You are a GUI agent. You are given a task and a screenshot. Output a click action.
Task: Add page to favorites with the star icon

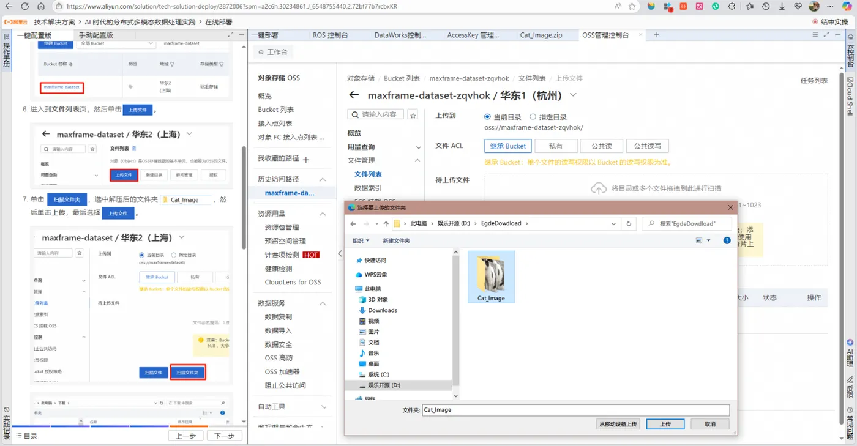tap(632, 6)
